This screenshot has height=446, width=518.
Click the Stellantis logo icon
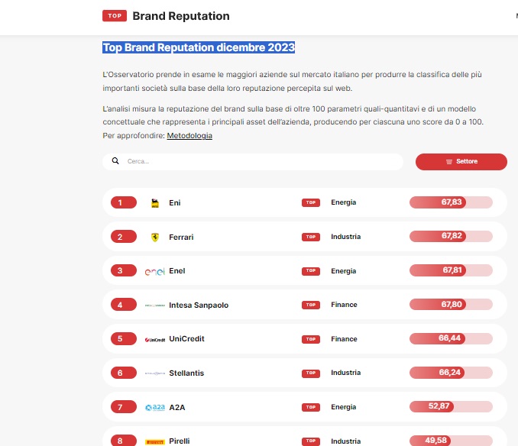click(x=155, y=373)
